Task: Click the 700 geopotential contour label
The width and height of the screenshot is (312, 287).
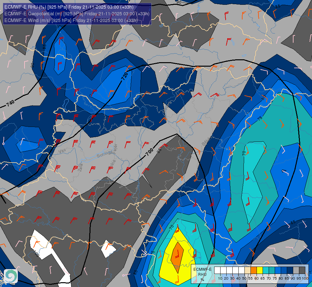Action: point(149,152)
